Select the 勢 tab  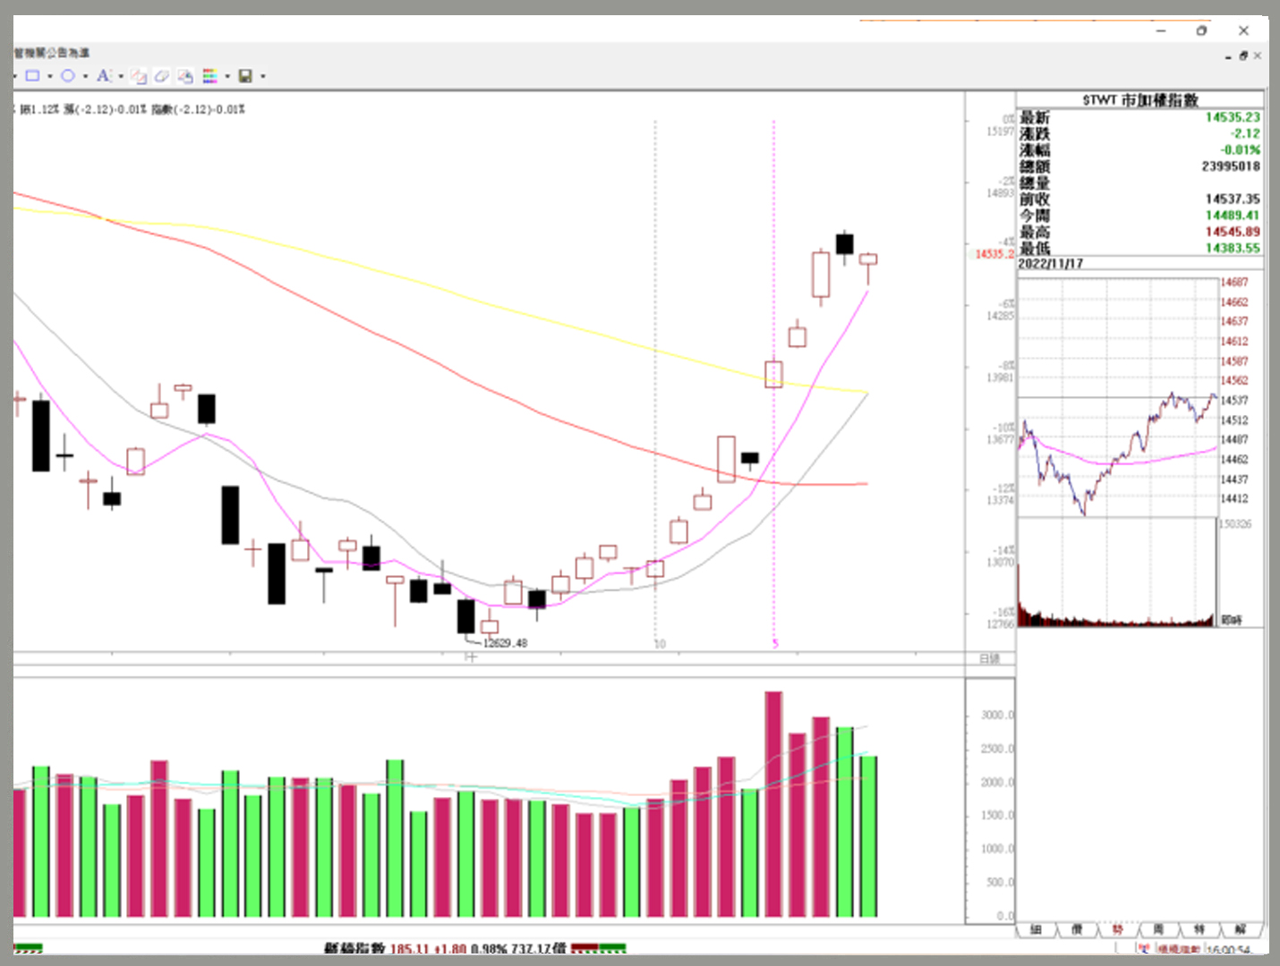click(1118, 930)
